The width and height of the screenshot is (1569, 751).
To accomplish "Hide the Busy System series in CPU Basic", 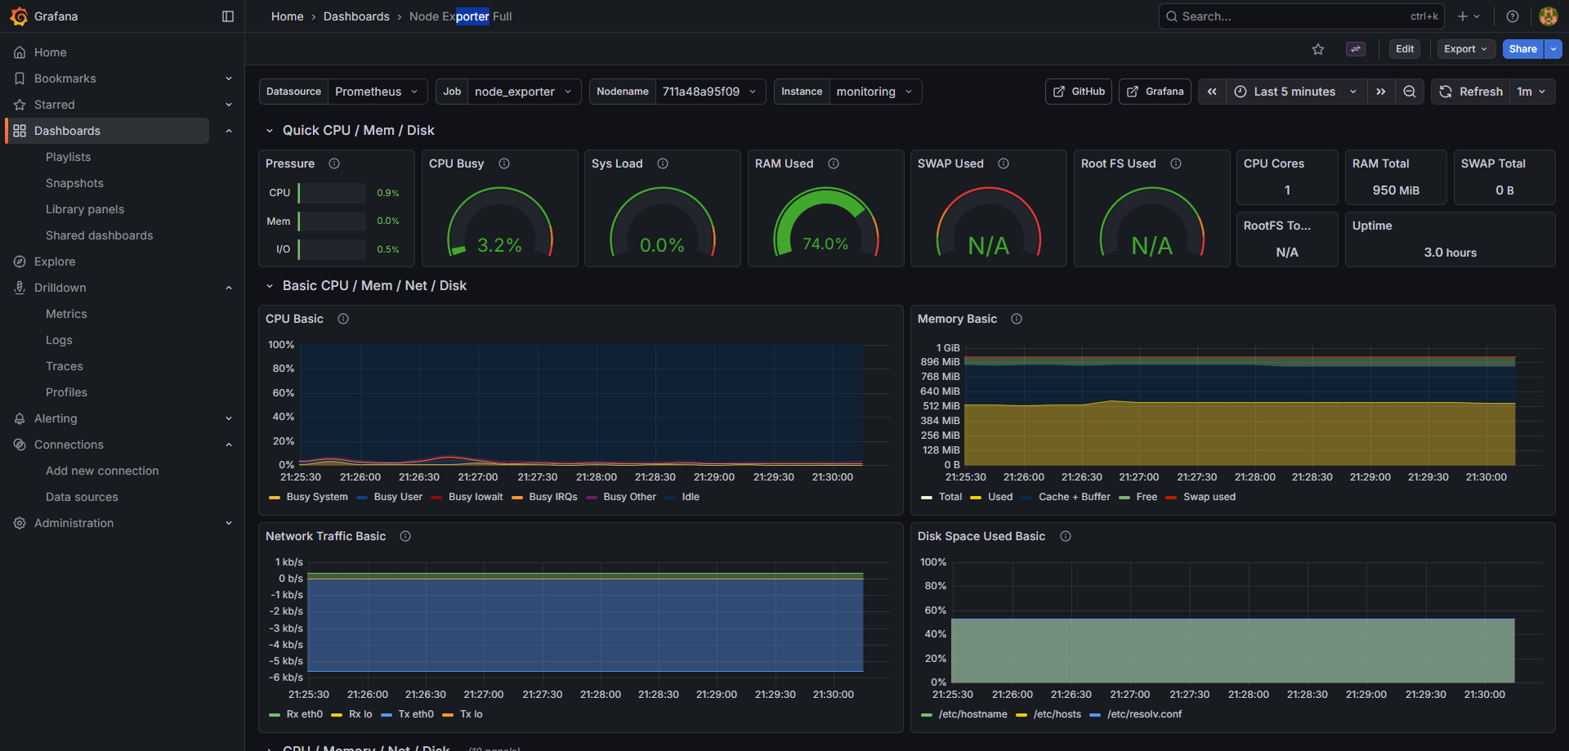I will 319,497.
